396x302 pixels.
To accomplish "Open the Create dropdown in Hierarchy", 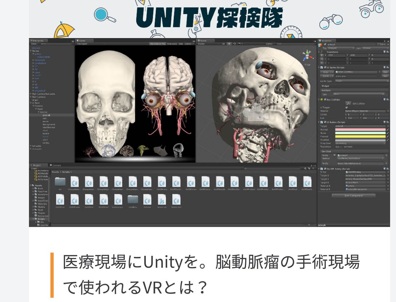I will [x=34, y=44].
